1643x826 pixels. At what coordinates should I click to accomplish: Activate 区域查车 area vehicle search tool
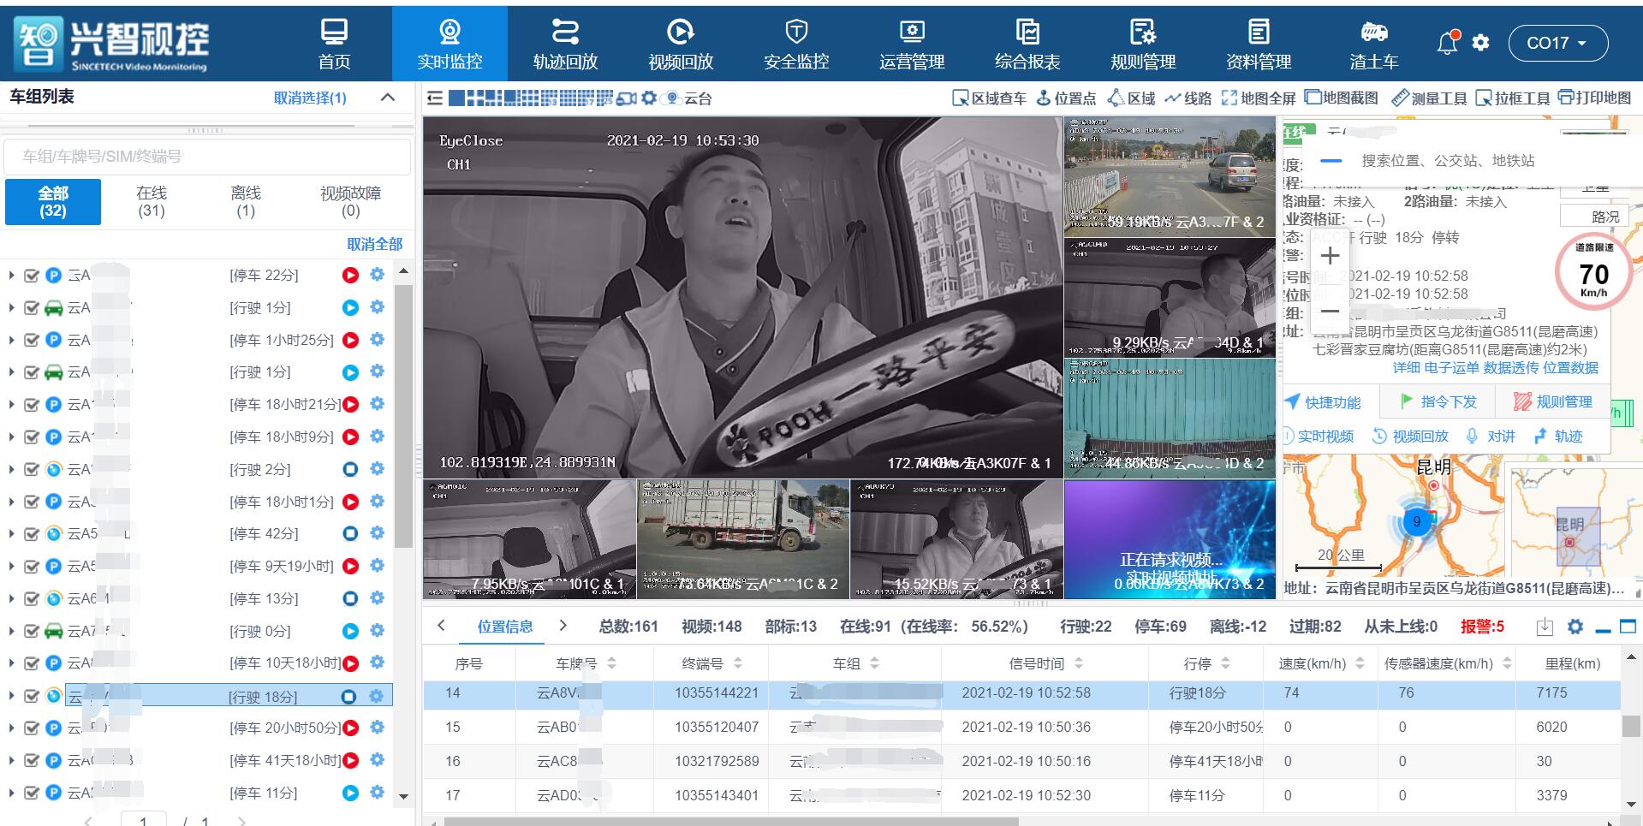(x=989, y=98)
